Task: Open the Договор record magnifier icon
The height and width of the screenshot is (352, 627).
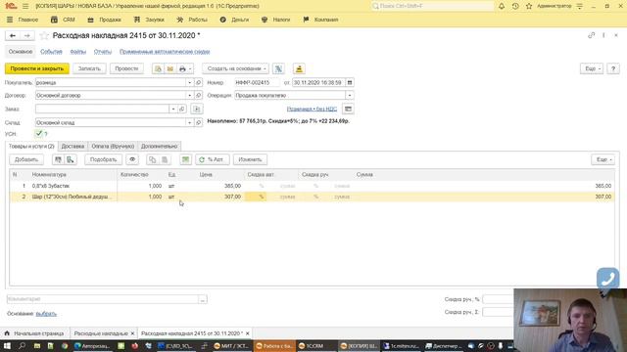Action: click(x=198, y=96)
